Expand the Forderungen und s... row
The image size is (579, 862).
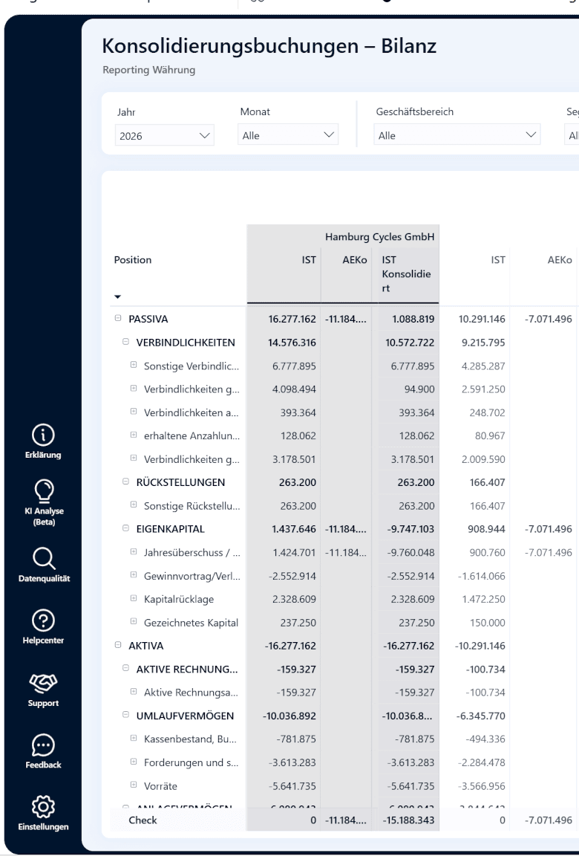coord(133,762)
